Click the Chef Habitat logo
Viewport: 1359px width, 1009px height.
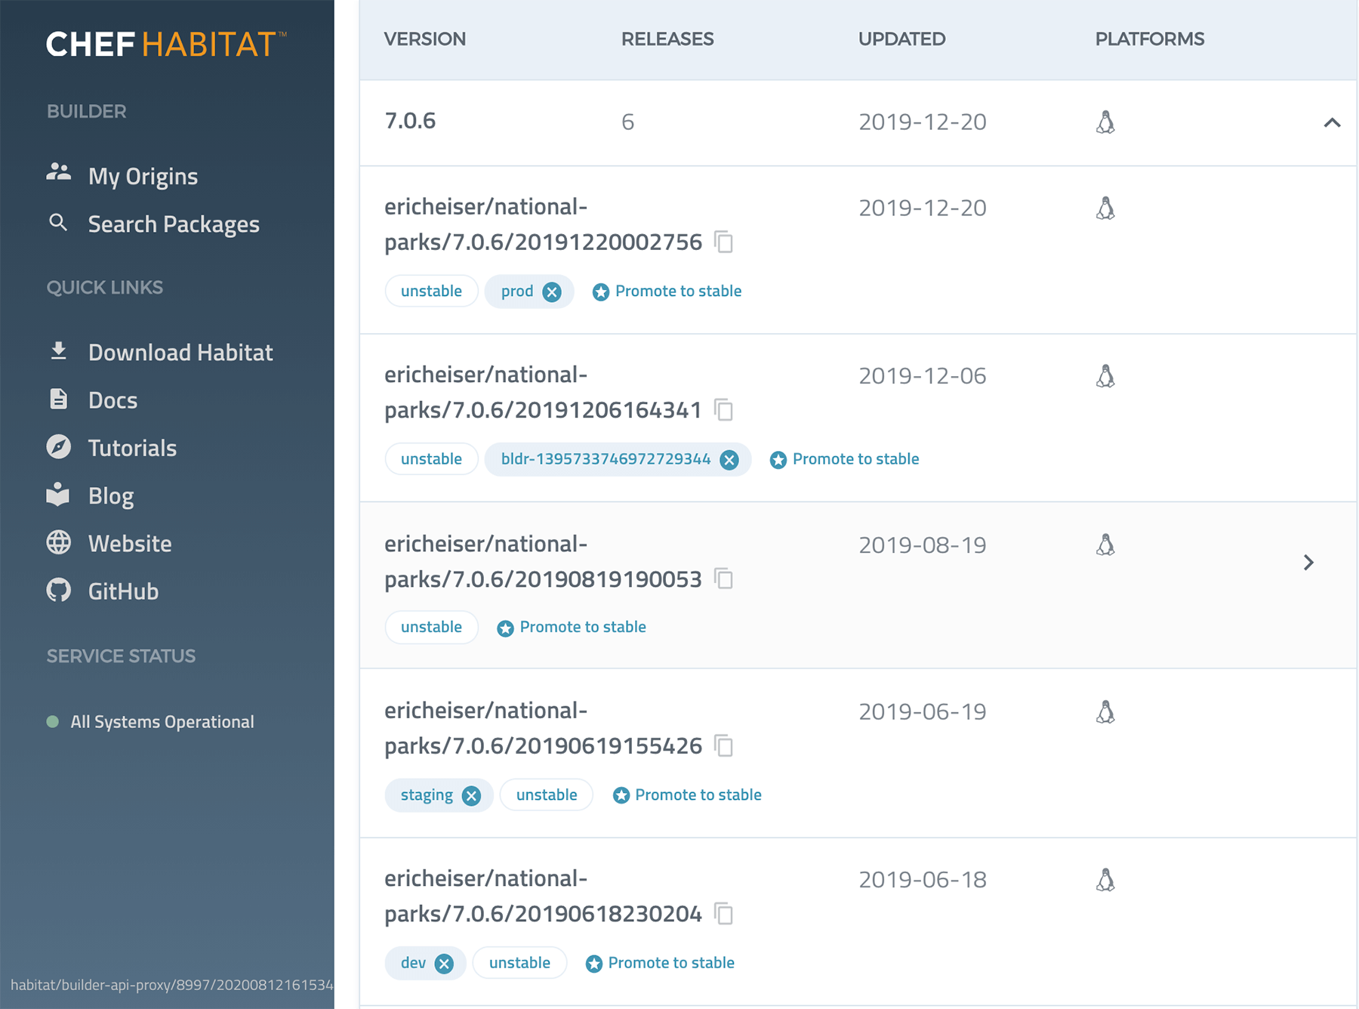tap(166, 45)
